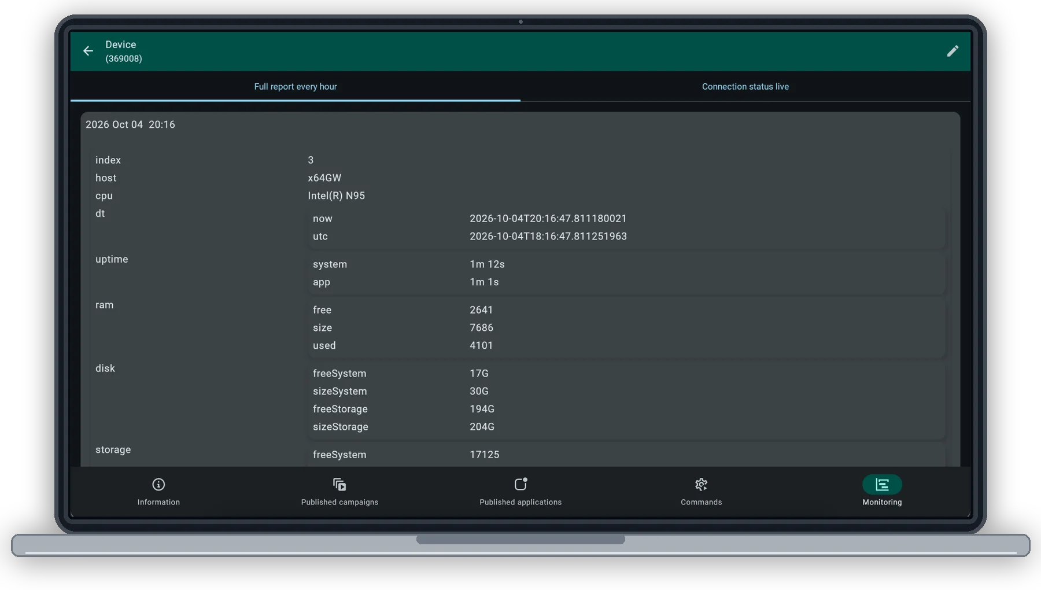Click disk freeSystem value 17G
The image size is (1041, 590).
pyautogui.click(x=479, y=373)
